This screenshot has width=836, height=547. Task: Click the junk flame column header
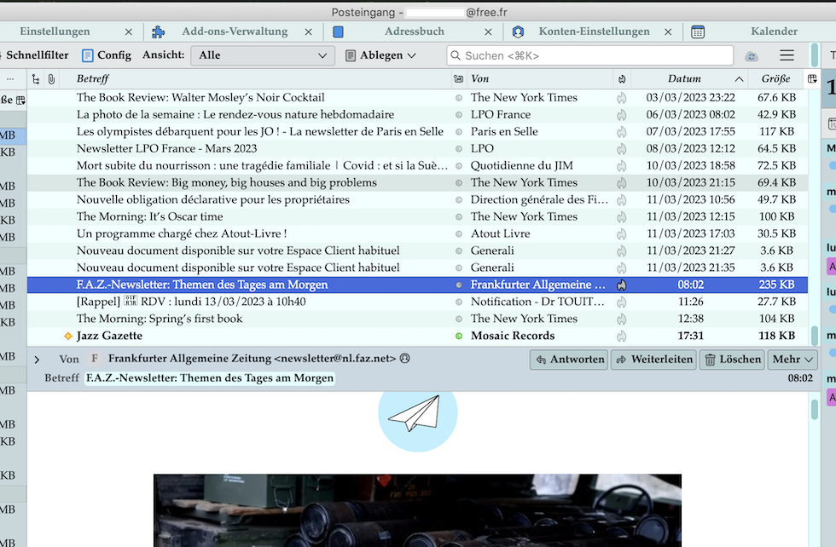[622, 79]
